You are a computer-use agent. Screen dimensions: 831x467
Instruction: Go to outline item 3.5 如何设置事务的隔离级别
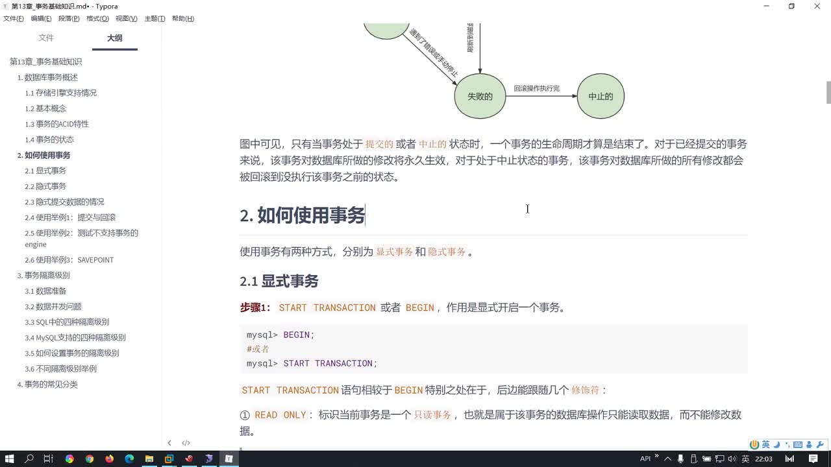[72, 353]
